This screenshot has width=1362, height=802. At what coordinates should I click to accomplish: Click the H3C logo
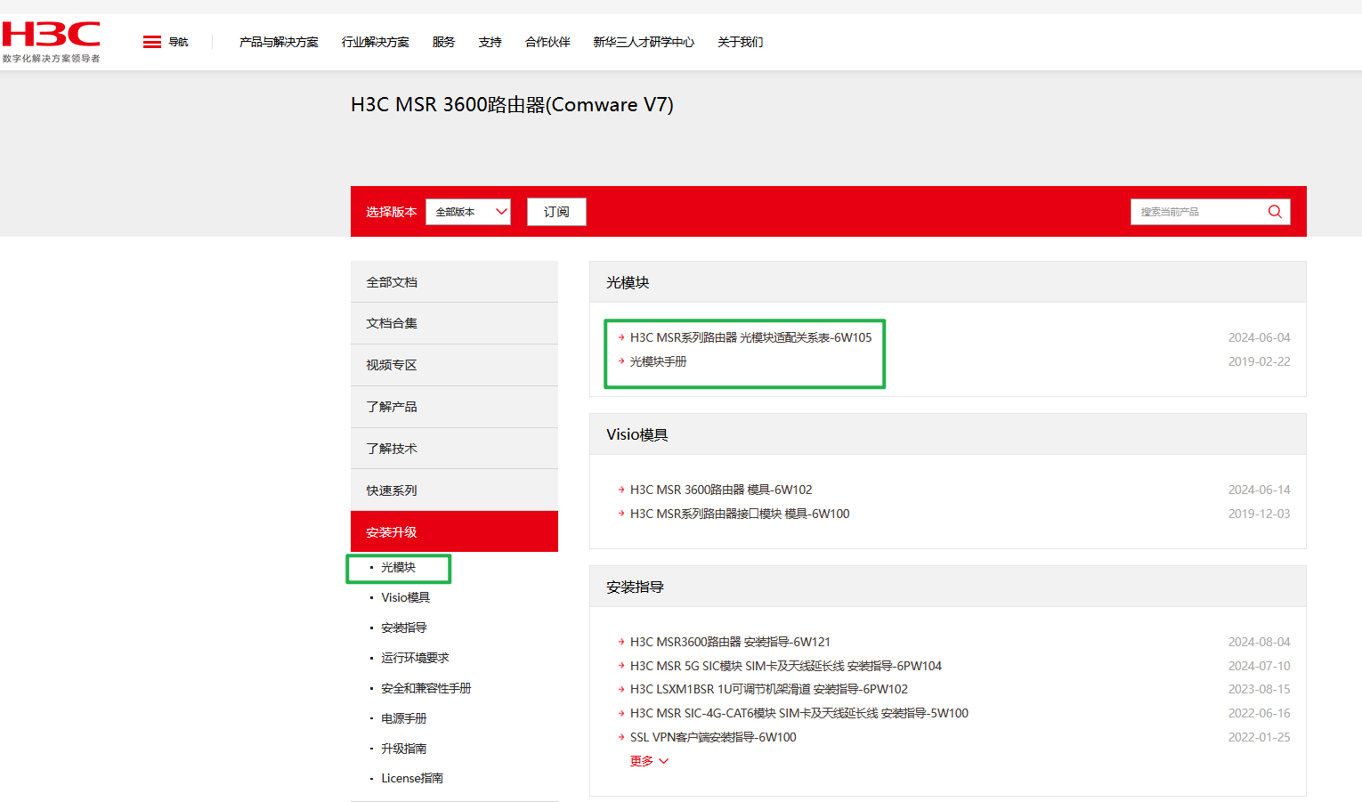51,42
